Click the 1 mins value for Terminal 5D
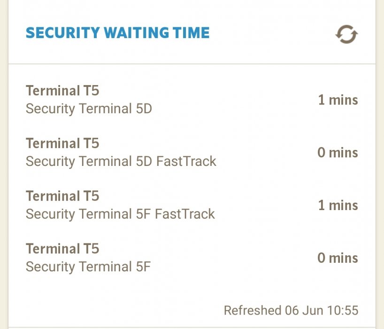The image size is (384, 329). [338, 100]
